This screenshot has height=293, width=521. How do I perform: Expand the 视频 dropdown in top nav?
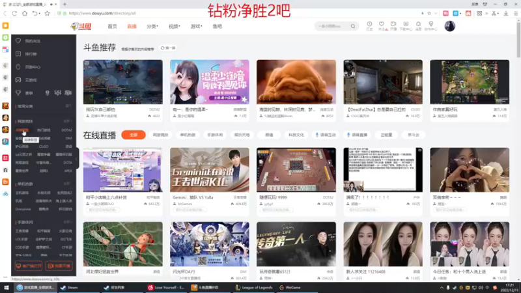coord(174,26)
